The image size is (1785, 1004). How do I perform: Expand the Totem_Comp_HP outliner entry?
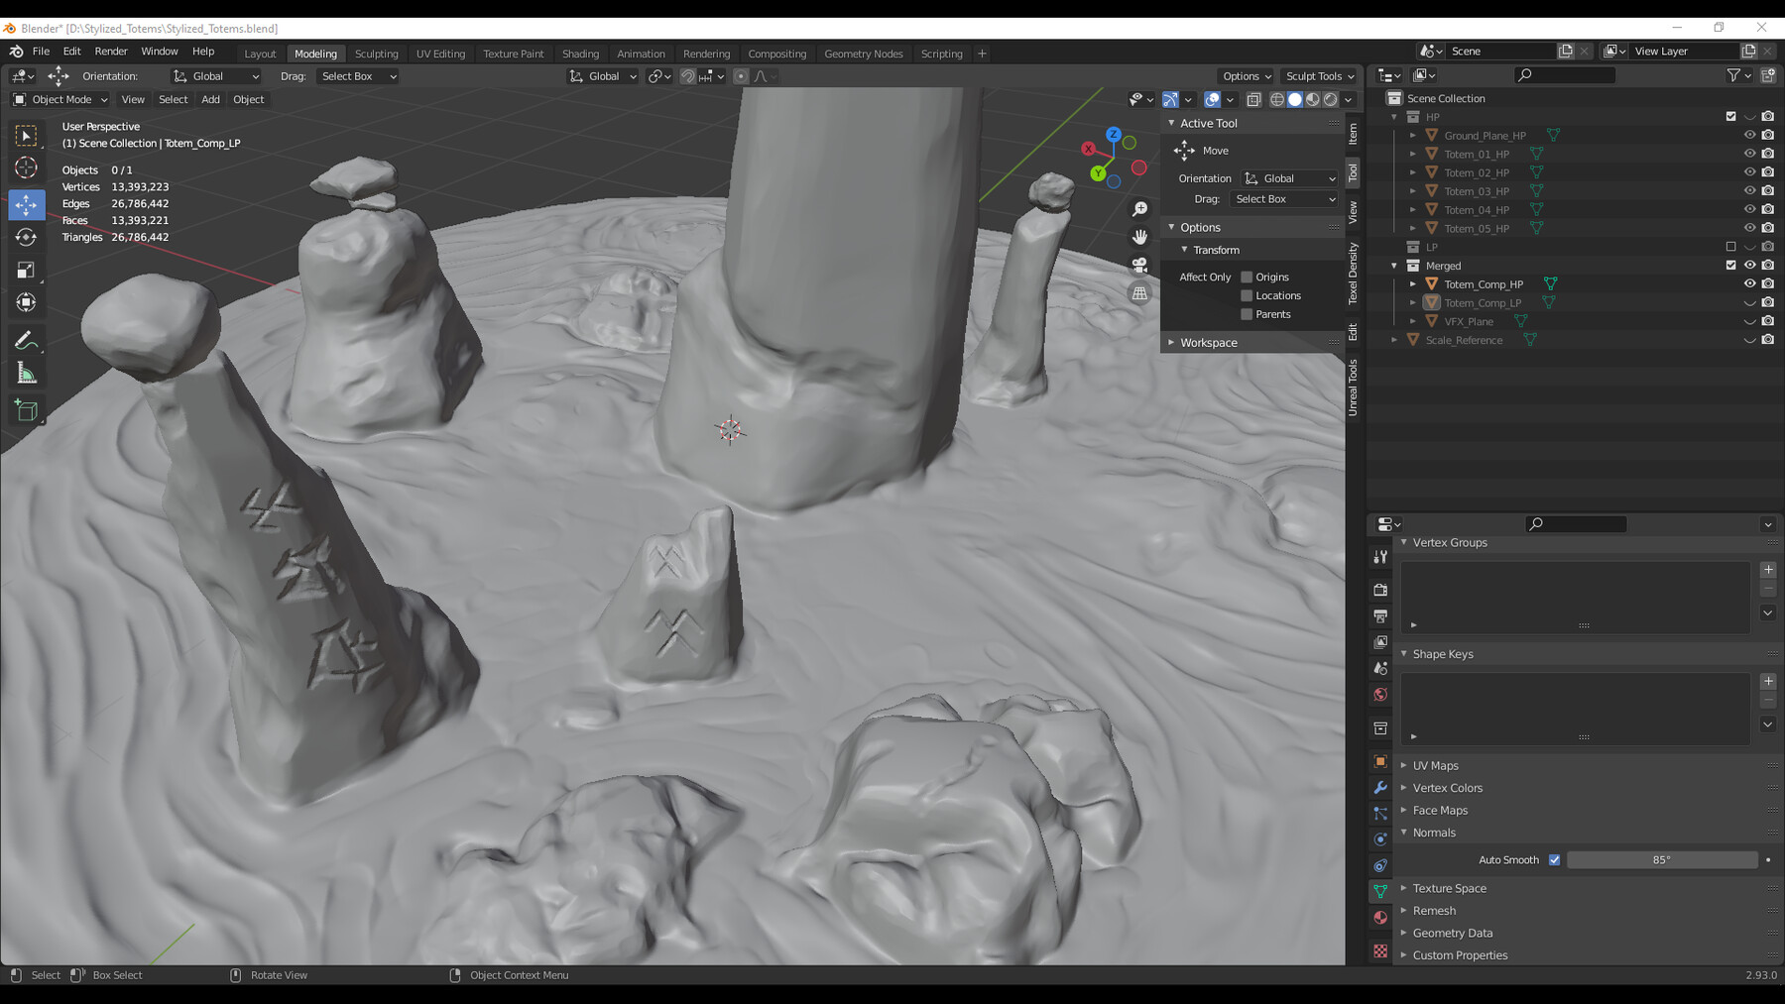1412,283
